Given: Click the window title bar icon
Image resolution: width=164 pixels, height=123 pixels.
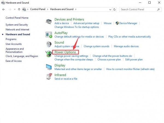Looking at the screenshot, I should (x=3, y=3).
